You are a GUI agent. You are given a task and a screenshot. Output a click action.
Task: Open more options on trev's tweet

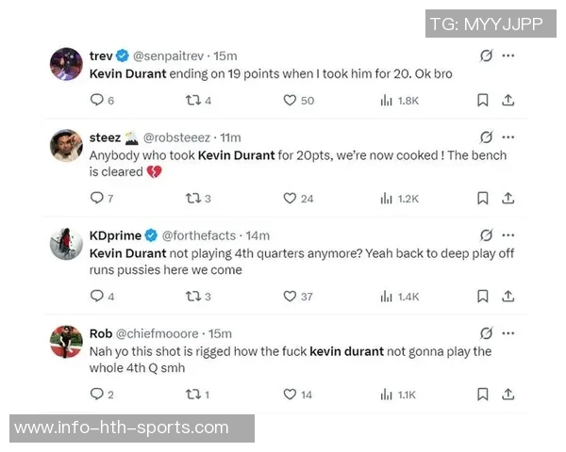pyautogui.click(x=508, y=56)
